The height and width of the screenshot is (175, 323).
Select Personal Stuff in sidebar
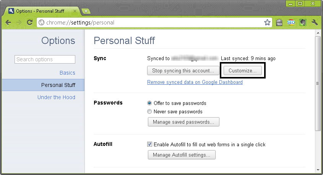pos(43,85)
